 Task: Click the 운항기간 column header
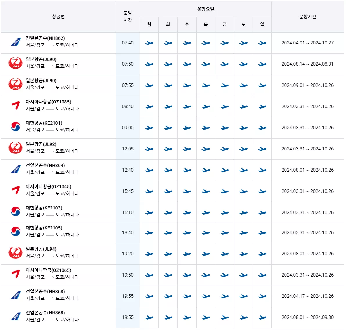click(308, 17)
